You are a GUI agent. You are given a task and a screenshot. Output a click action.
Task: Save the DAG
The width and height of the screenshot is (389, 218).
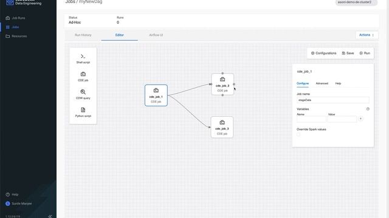pyautogui.click(x=348, y=53)
